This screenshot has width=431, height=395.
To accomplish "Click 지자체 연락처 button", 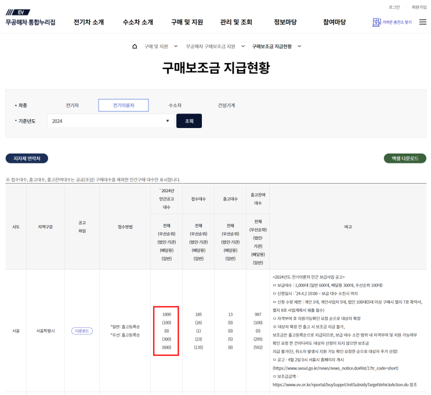I will point(27,158).
